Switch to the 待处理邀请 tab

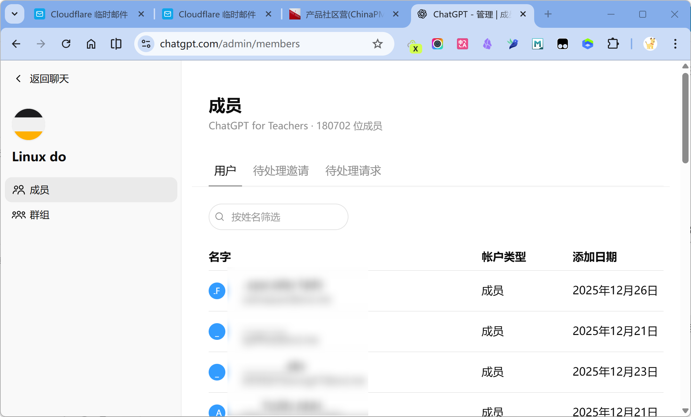coord(281,171)
